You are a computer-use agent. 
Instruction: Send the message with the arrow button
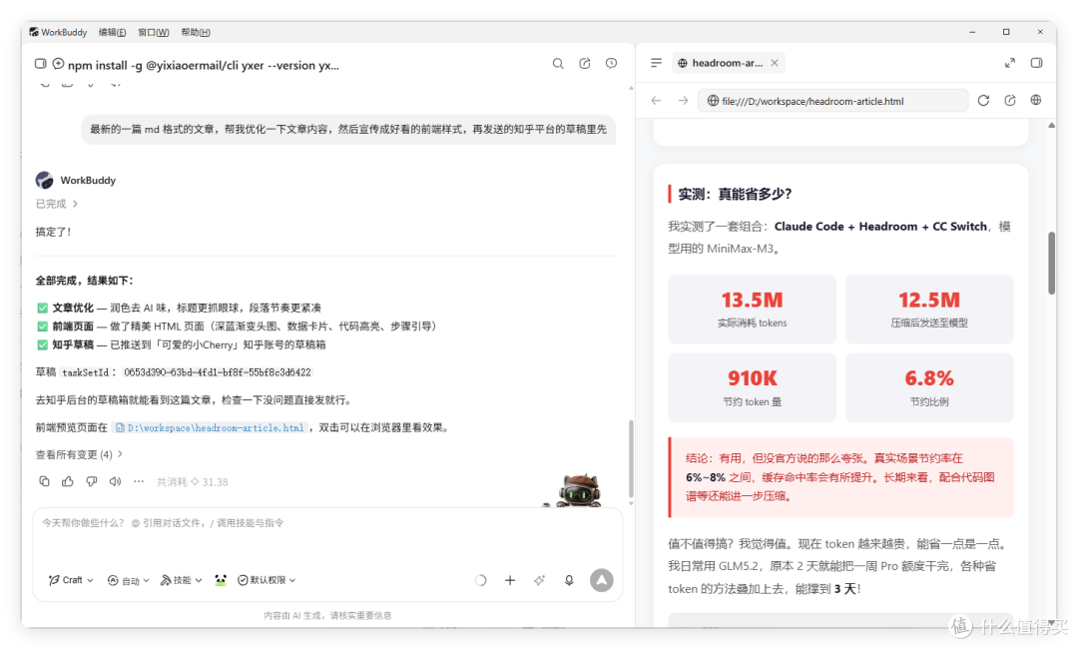(x=602, y=580)
